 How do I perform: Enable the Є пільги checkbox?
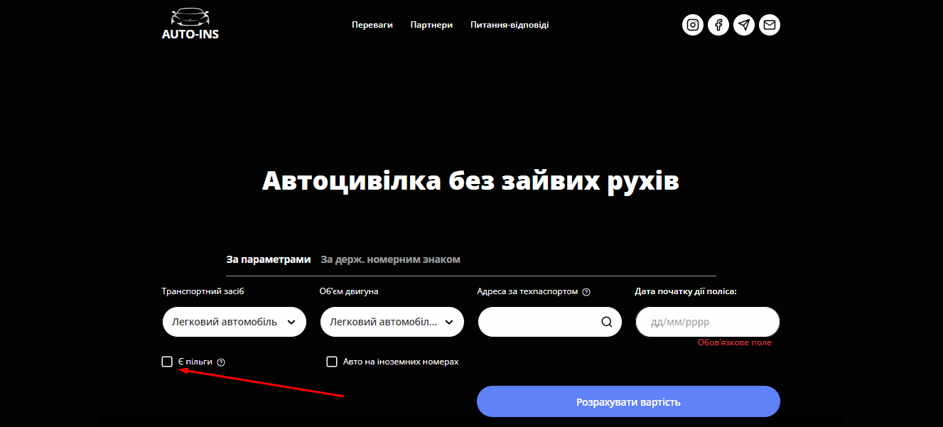pyautogui.click(x=167, y=362)
